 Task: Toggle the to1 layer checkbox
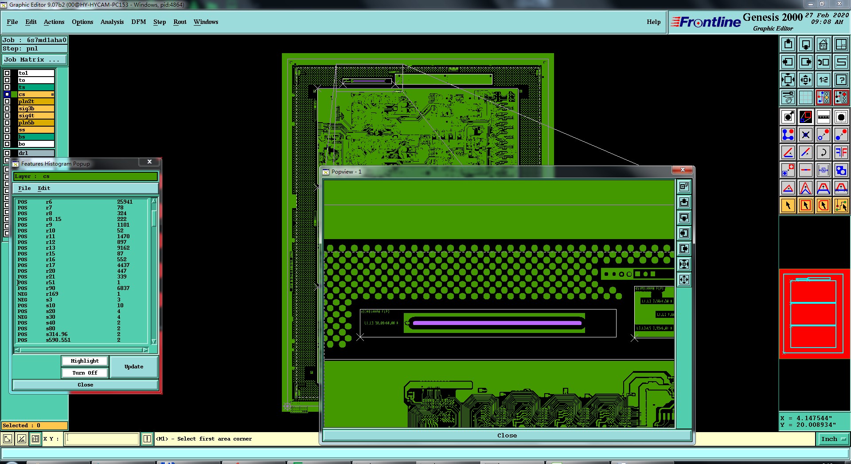tap(7, 73)
